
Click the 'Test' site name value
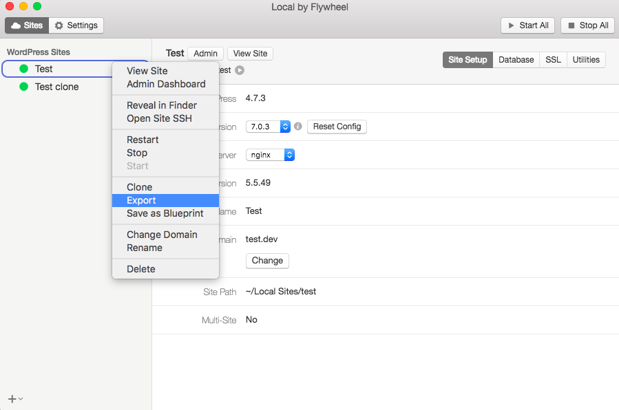(x=253, y=211)
